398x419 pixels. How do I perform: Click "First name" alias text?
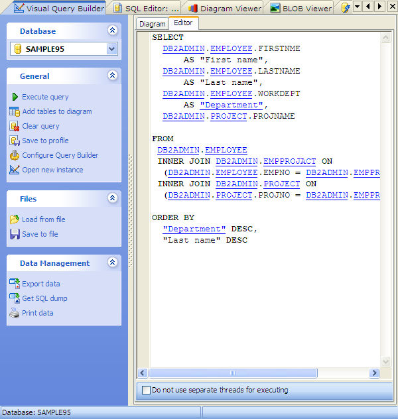(x=232, y=60)
